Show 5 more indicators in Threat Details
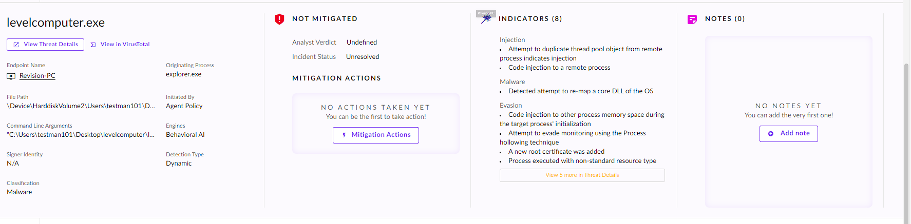Image resolution: width=911 pixels, height=224 pixels. click(x=582, y=175)
